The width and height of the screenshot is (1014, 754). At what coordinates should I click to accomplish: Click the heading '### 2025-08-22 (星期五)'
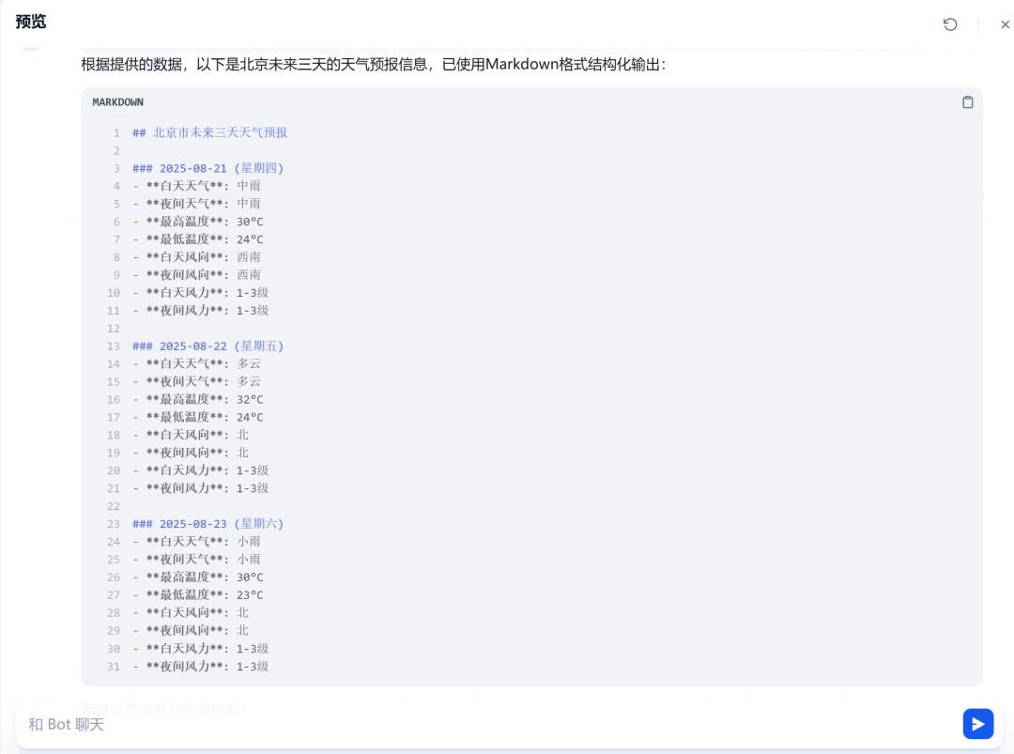208,346
